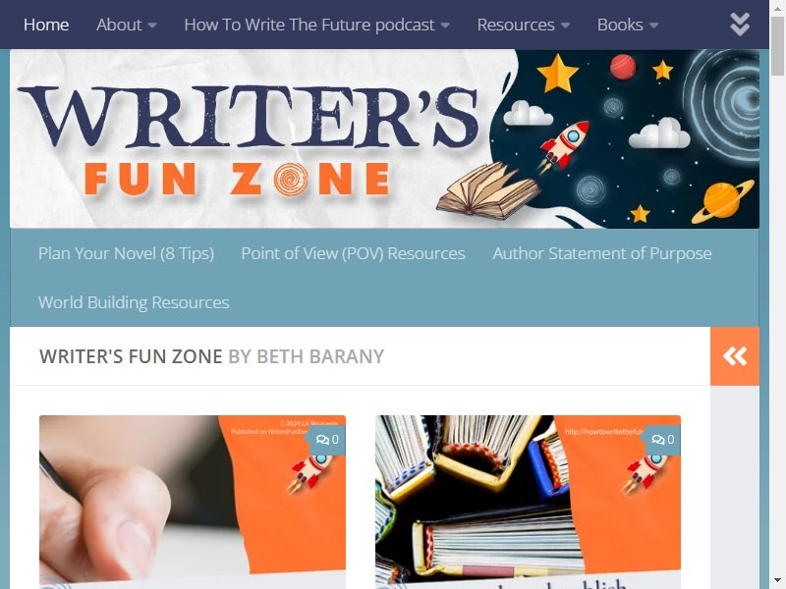Image resolution: width=786 pixels, height=589 pixels.
Task: Click the scrollbar down arrow
Action: (777, 581)
